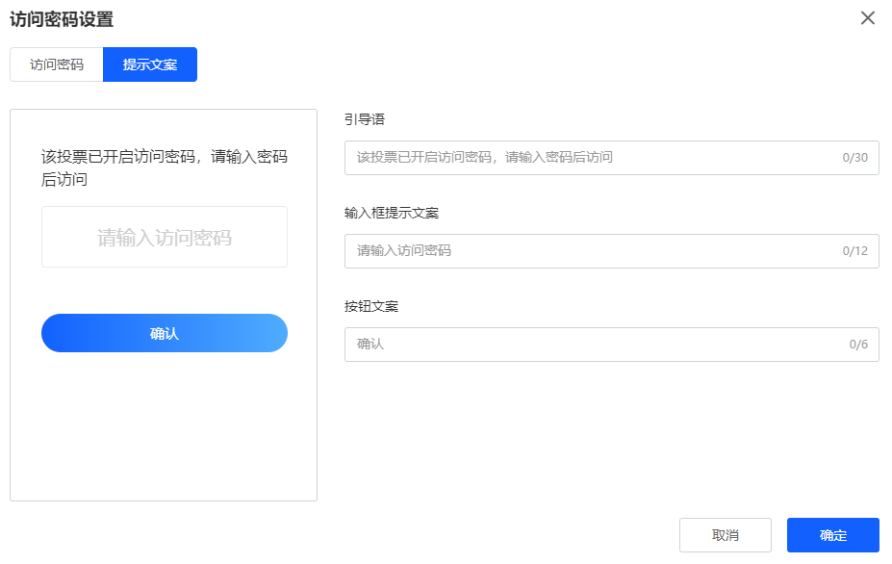Click the 按钮文案 label
The width and height of the screenshot is (892, 564).
[371, 306]
